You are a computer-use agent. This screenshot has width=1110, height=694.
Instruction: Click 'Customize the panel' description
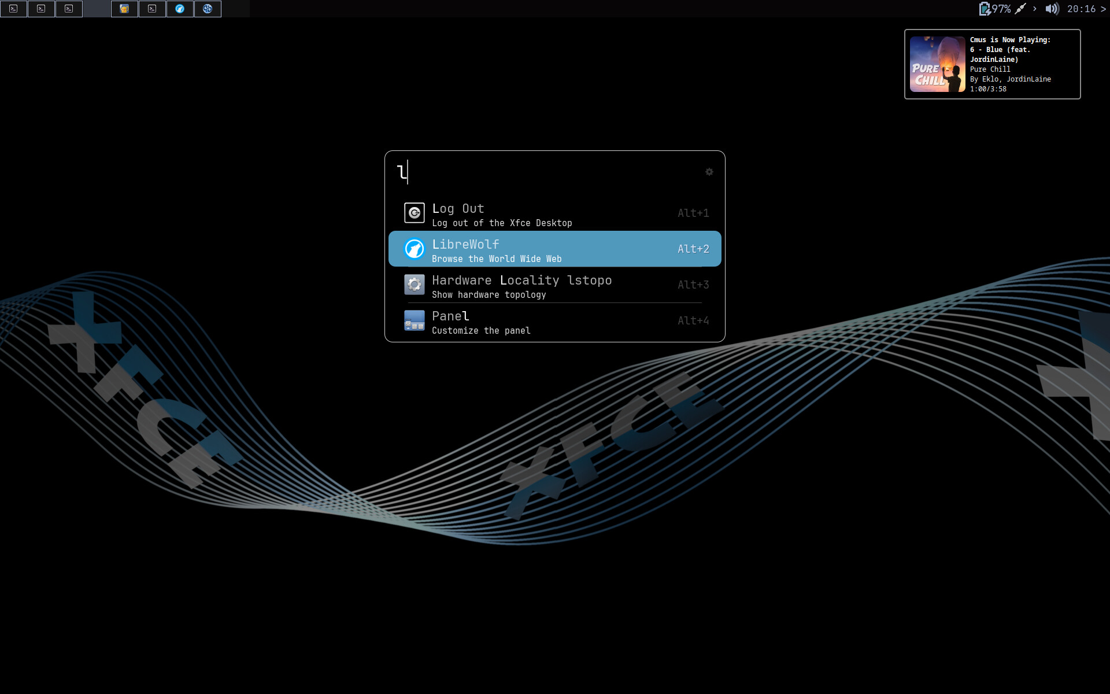click(481, 331)
